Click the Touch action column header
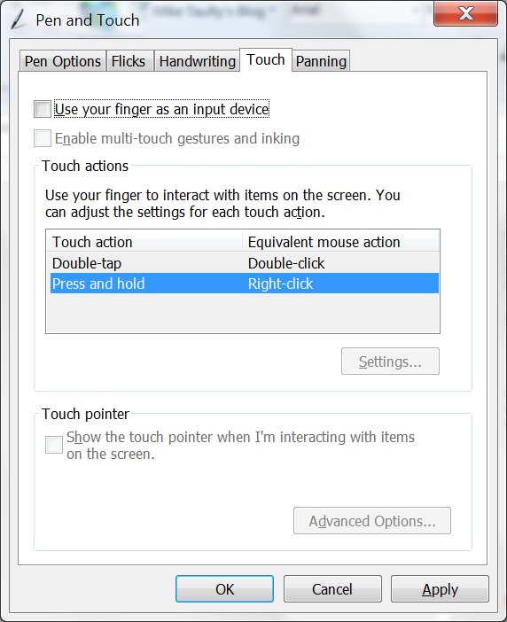Viewport: 507px width, 622px height. point(144,242)
